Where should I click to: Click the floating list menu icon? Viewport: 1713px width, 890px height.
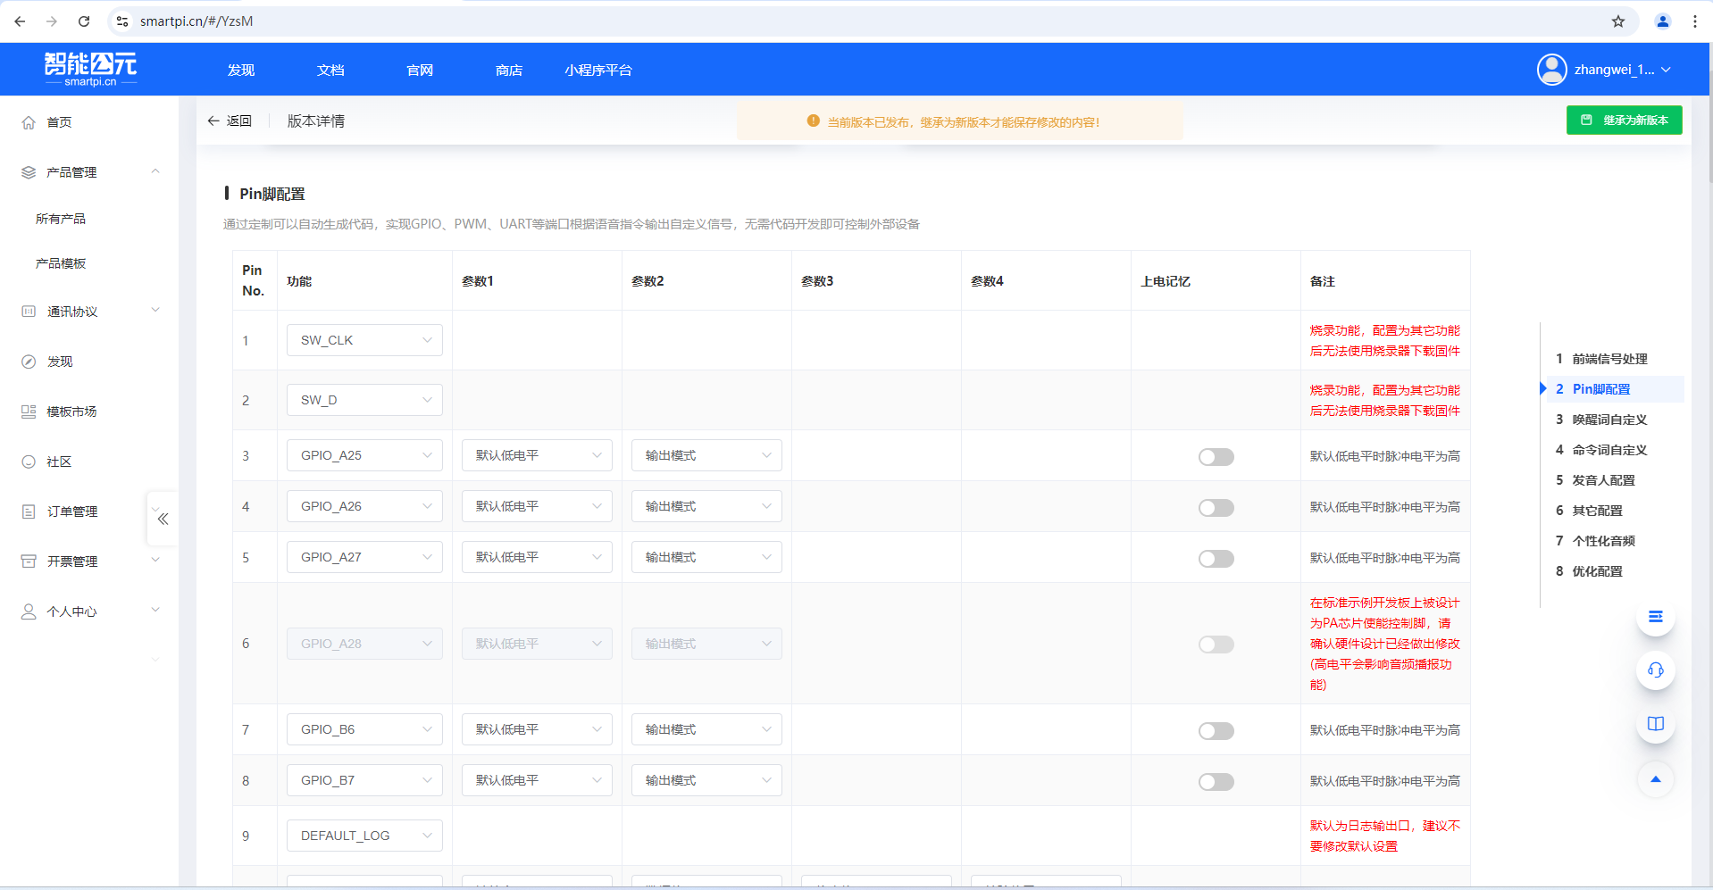1655,617
